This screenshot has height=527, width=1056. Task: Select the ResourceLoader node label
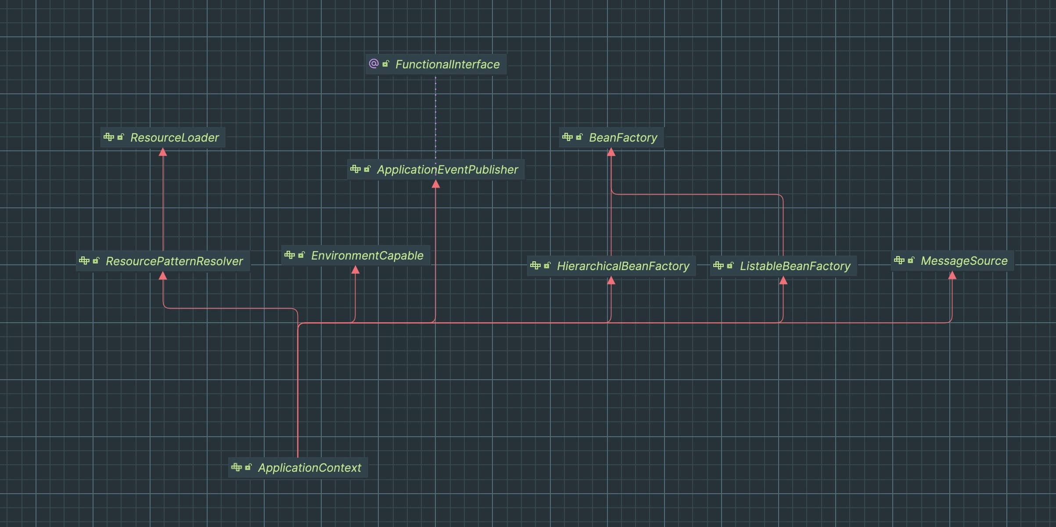pos(174,138)
